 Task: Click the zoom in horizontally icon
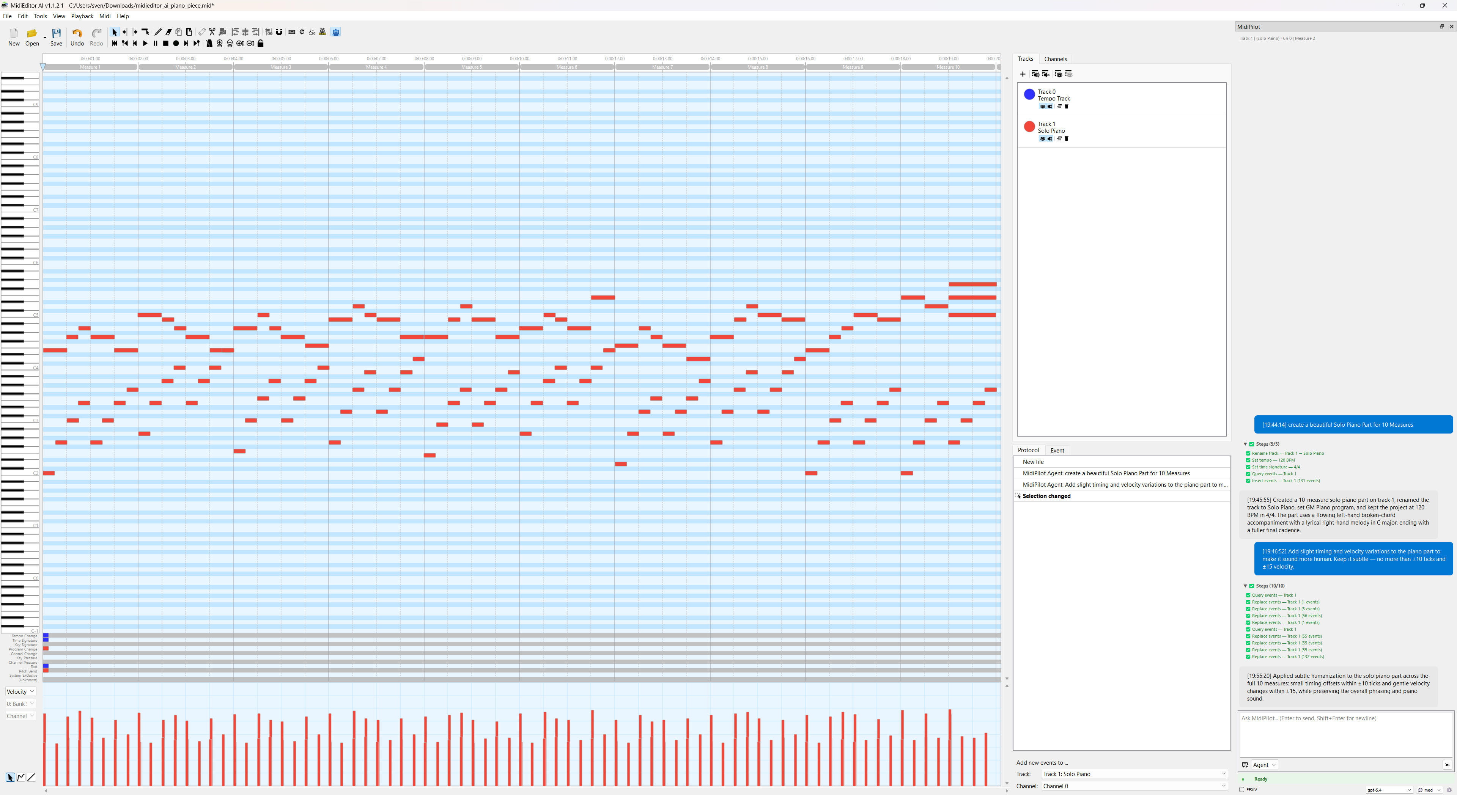(219, 44)
